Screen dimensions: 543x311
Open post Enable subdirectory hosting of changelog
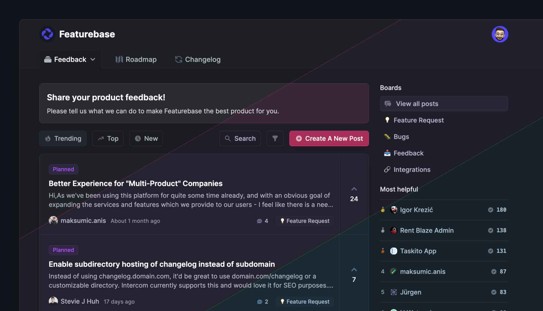162,264
